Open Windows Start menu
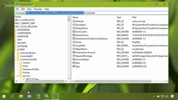Viewport: 178px width, 100px height. pyautogui.click(x=4, y=96)
